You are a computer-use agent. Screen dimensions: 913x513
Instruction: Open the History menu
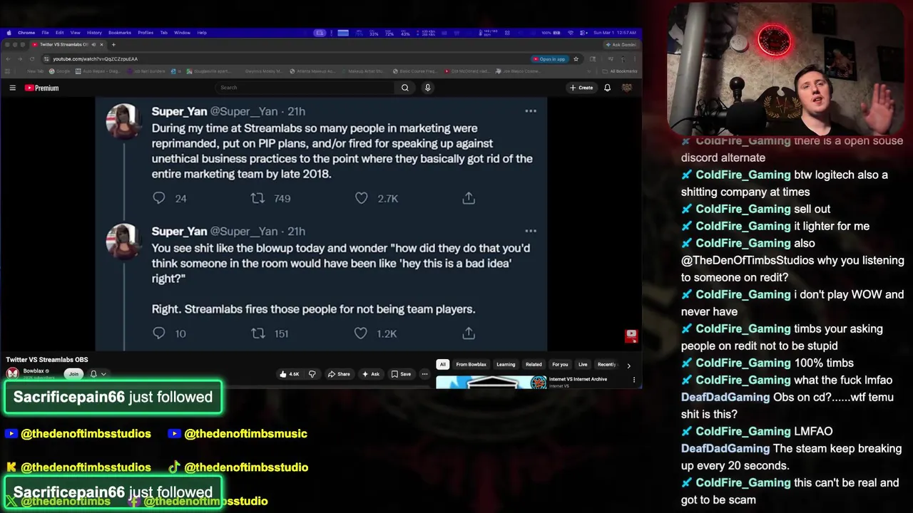click(x=94, y=33)
